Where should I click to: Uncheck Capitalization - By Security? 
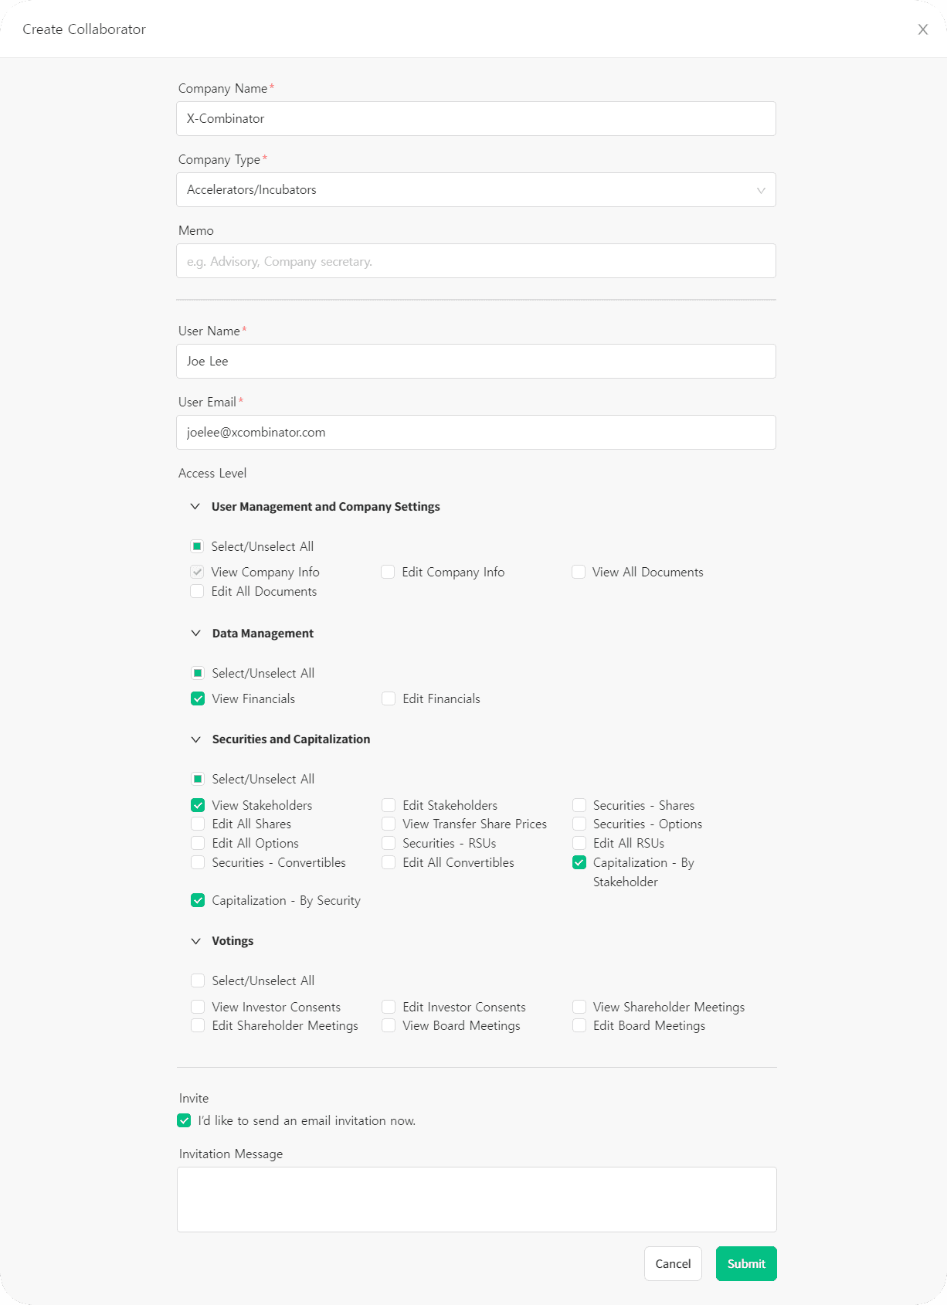click(198, 900)
